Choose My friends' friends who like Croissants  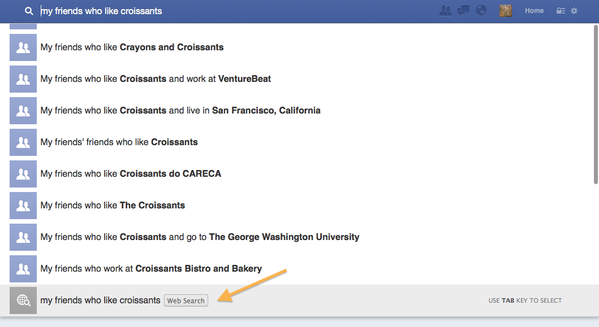click(119, 142)
